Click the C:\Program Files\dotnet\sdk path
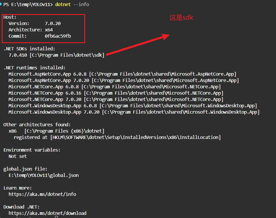 (67, 55)
